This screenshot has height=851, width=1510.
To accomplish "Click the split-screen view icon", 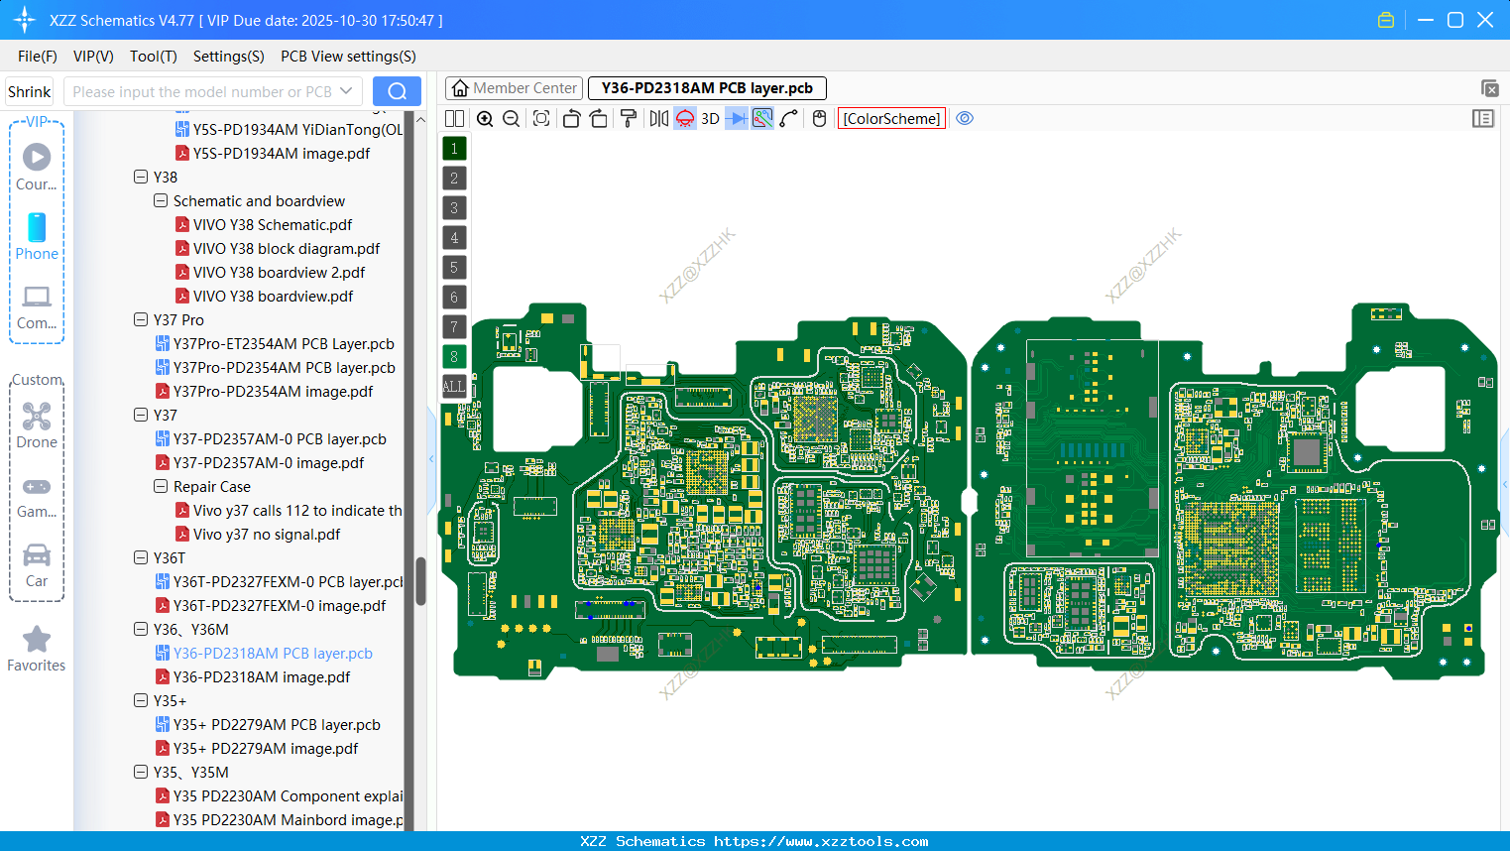I will 453,118.
